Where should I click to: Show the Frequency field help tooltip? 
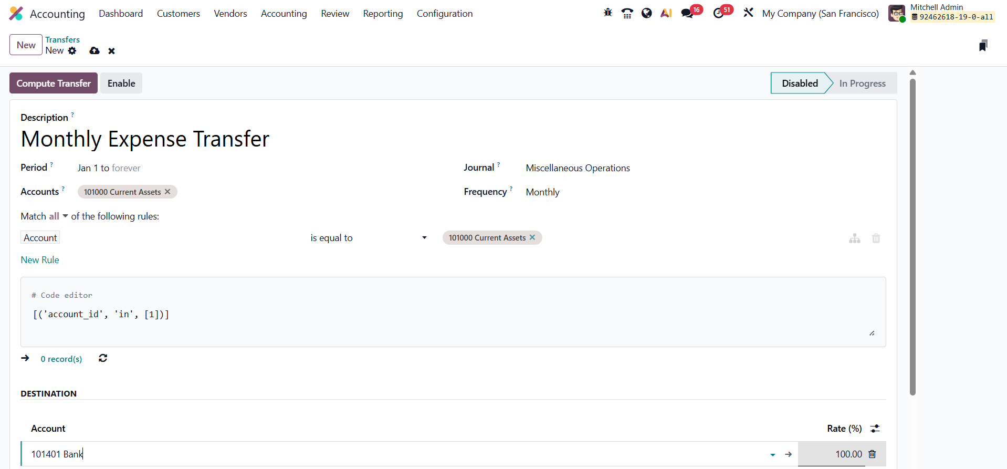tap(511, 189)
